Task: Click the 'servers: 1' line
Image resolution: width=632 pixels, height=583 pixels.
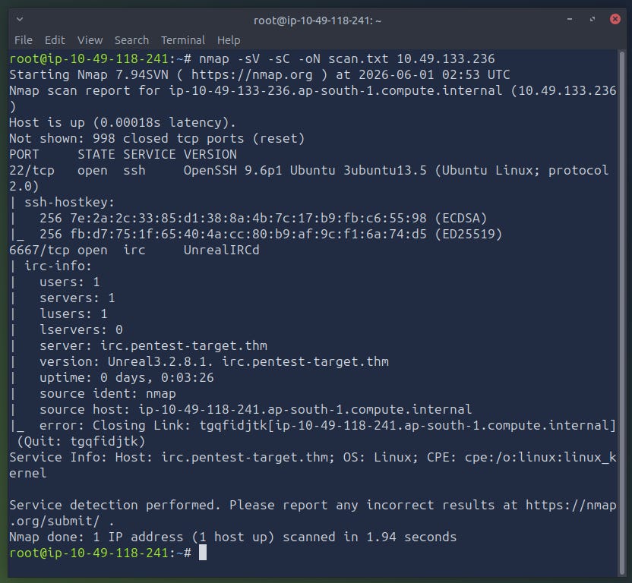Action: [77, 298]
